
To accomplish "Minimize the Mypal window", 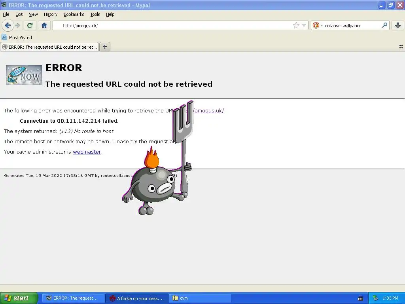I will 381,5.
